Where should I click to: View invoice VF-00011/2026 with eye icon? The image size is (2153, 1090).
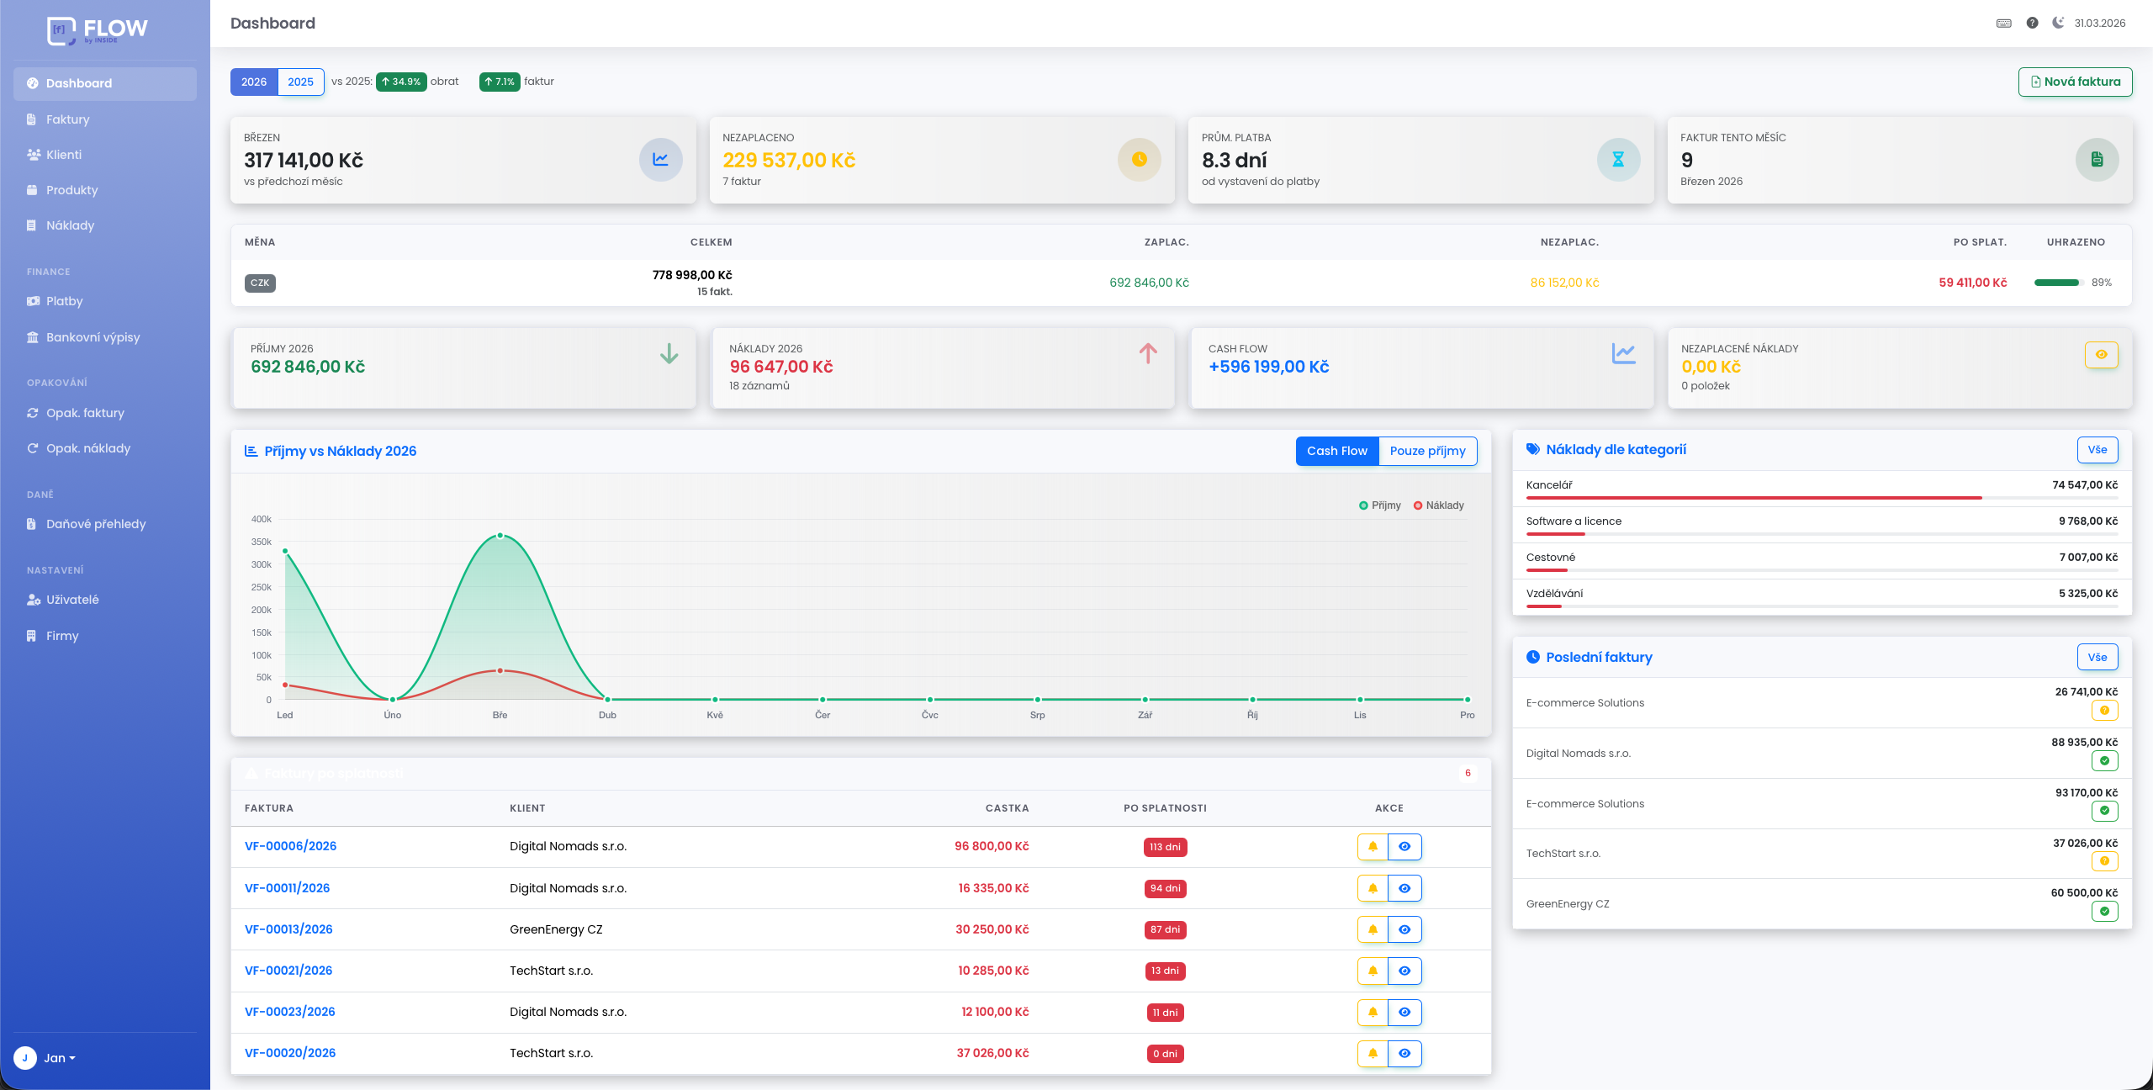1404,888
